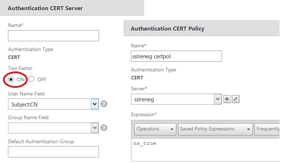Screen dimensions: 284x164
Task: Open the User Name Field dropdown
Action: point(95,104)
